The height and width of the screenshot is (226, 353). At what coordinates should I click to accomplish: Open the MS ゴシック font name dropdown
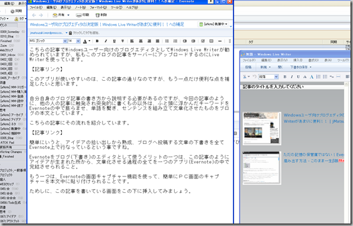click(x=65, y=41)
